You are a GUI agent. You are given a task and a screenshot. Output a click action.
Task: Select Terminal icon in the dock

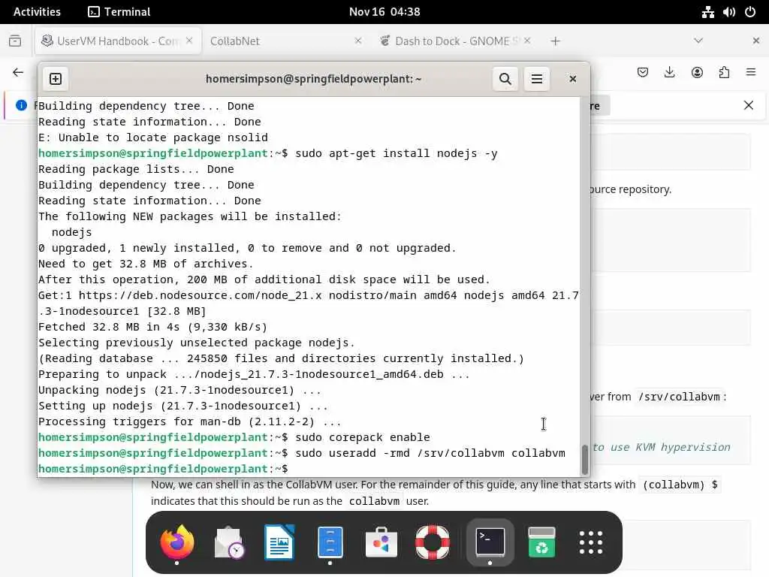coord(490,542)
